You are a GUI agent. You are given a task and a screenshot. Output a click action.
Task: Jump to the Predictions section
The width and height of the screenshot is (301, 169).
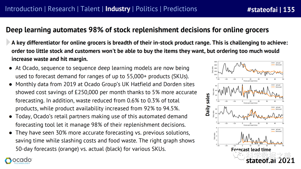click(x=180, y=9)
